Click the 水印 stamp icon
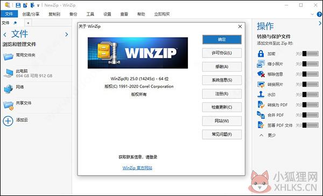Viewport: 323px width, 196px height. point(261,95)
